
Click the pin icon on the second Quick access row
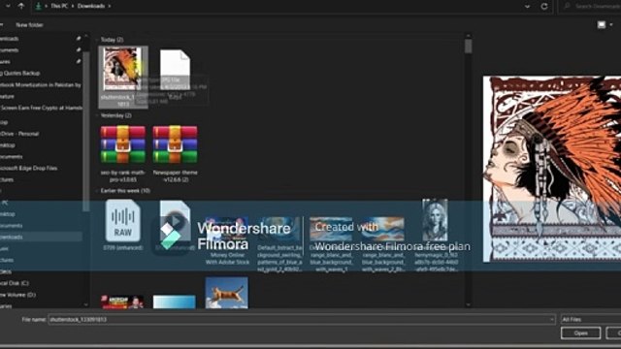(79, 49)
